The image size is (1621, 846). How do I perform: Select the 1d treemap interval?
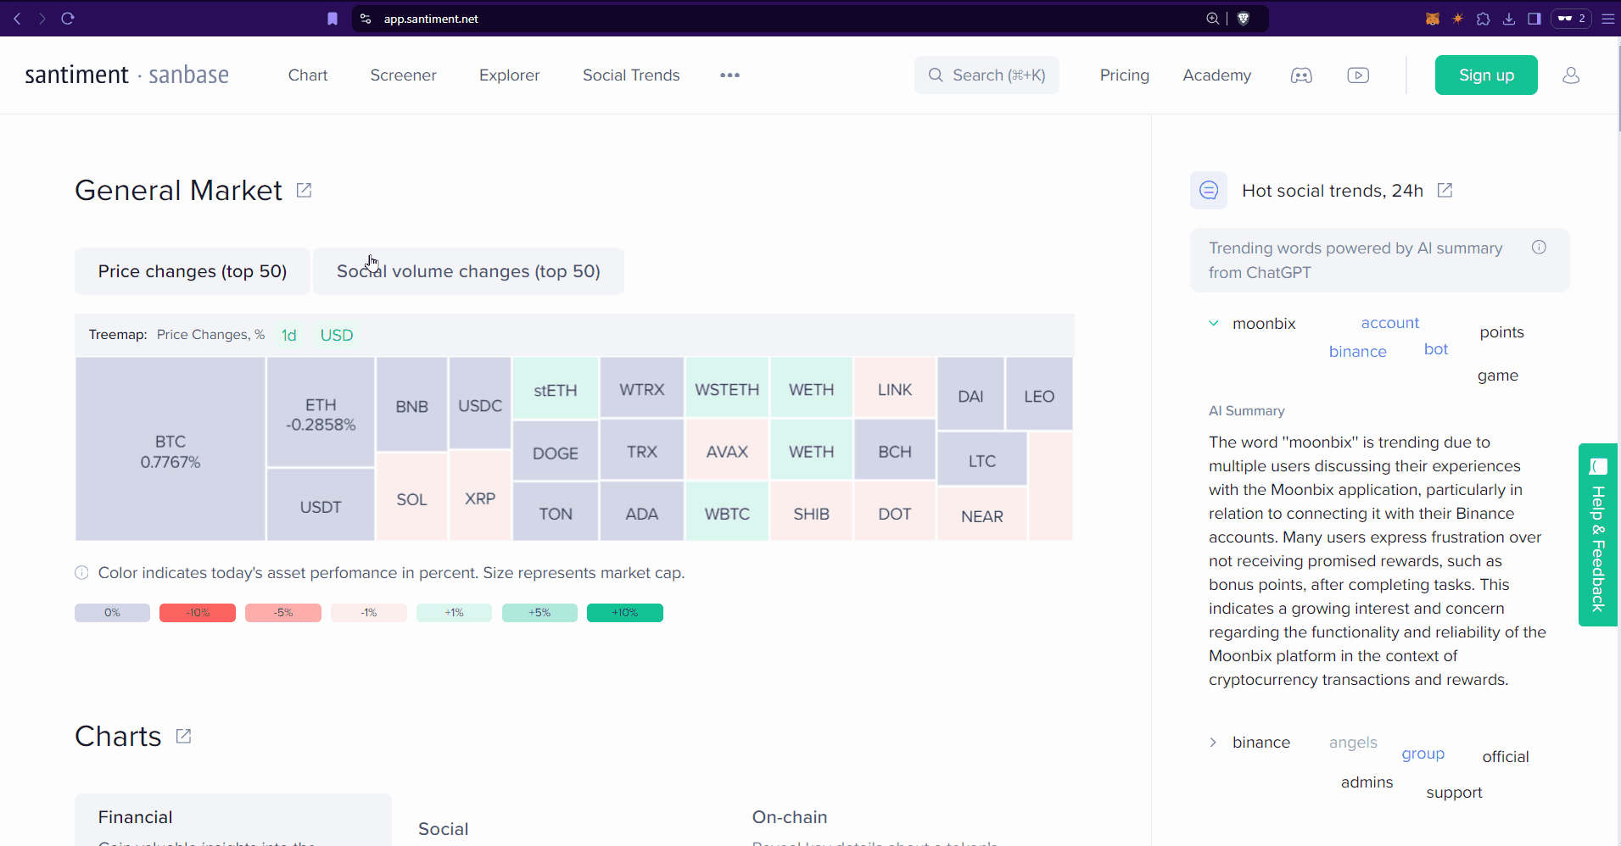288,335
